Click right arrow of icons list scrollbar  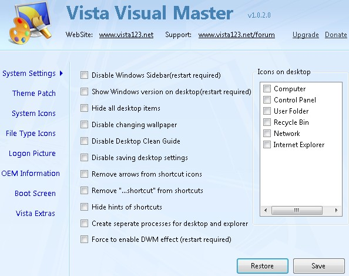pos(336,210)
